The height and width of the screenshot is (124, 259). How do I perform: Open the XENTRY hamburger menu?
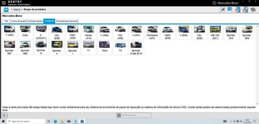point(4,3)
